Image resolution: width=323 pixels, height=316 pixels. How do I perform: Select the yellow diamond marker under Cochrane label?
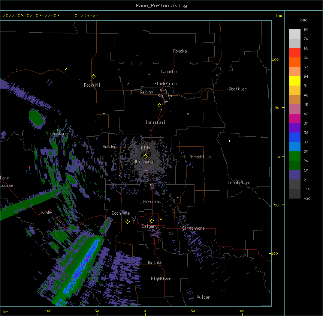point(127,221)
